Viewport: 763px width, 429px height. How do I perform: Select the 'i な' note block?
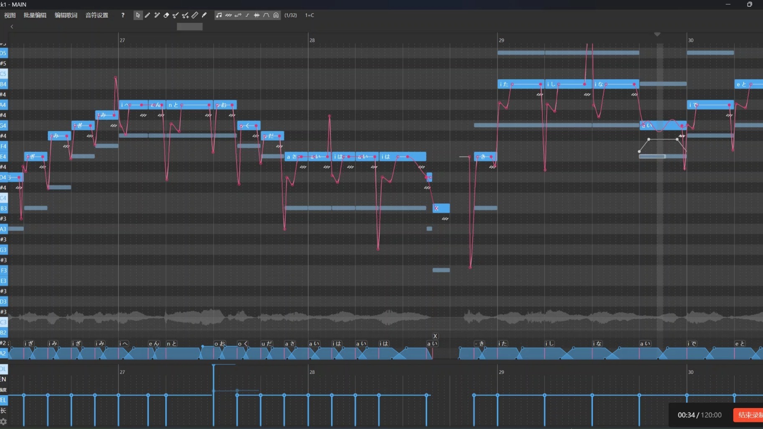tap(616, 84)
